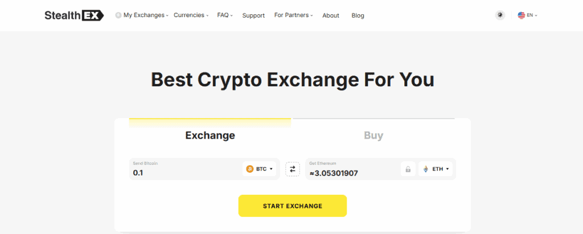Click the Ethereum diamond icon
This screenshot has height=234, width=583.
pyautogui.click(x=426, y=169)
